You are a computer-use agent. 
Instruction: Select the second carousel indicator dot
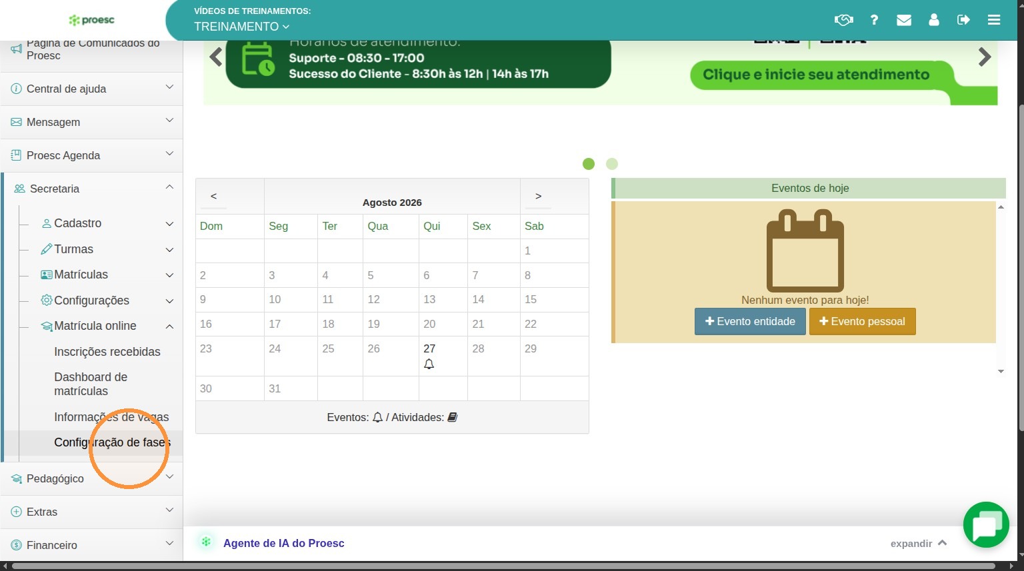(x=612, y=164)
